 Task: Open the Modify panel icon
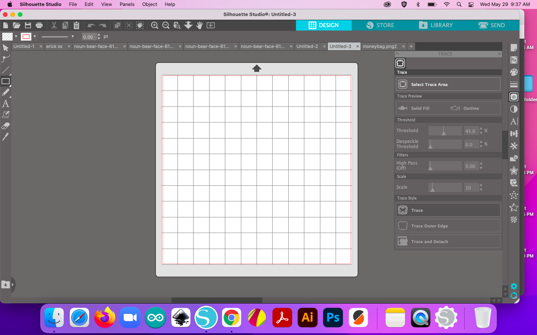(x=514, y=158)
